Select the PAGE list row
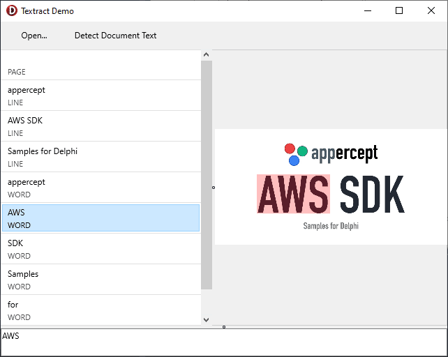Screen dimensions: 448x357 click(x=101, y=66)
